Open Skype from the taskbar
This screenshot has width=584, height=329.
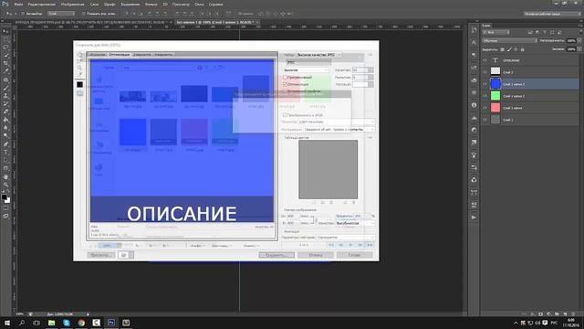pyautogui.click(x=67, y=323)
